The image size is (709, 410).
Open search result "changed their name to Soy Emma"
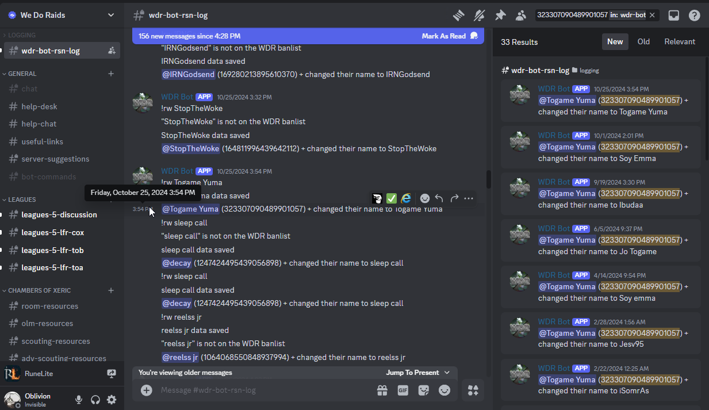(x=601, y=147)
